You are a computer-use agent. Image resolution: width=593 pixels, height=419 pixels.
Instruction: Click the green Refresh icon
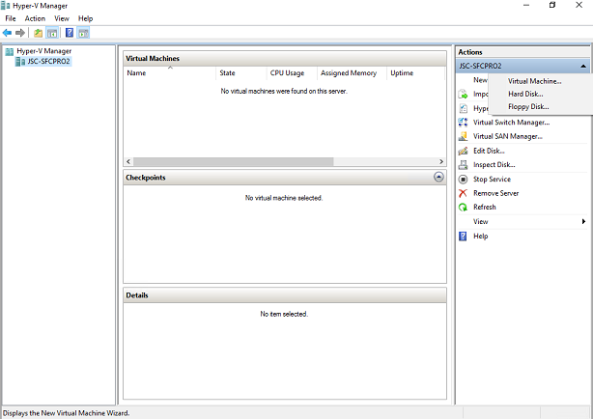pyautogui.click(x=463, y=208)
